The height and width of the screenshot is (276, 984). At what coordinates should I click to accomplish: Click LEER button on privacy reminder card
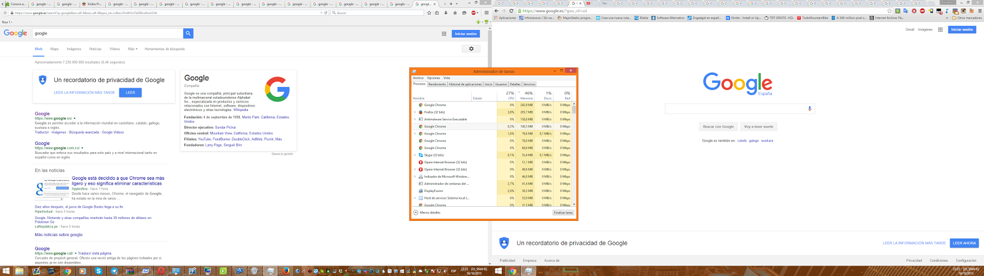[130, 93]
